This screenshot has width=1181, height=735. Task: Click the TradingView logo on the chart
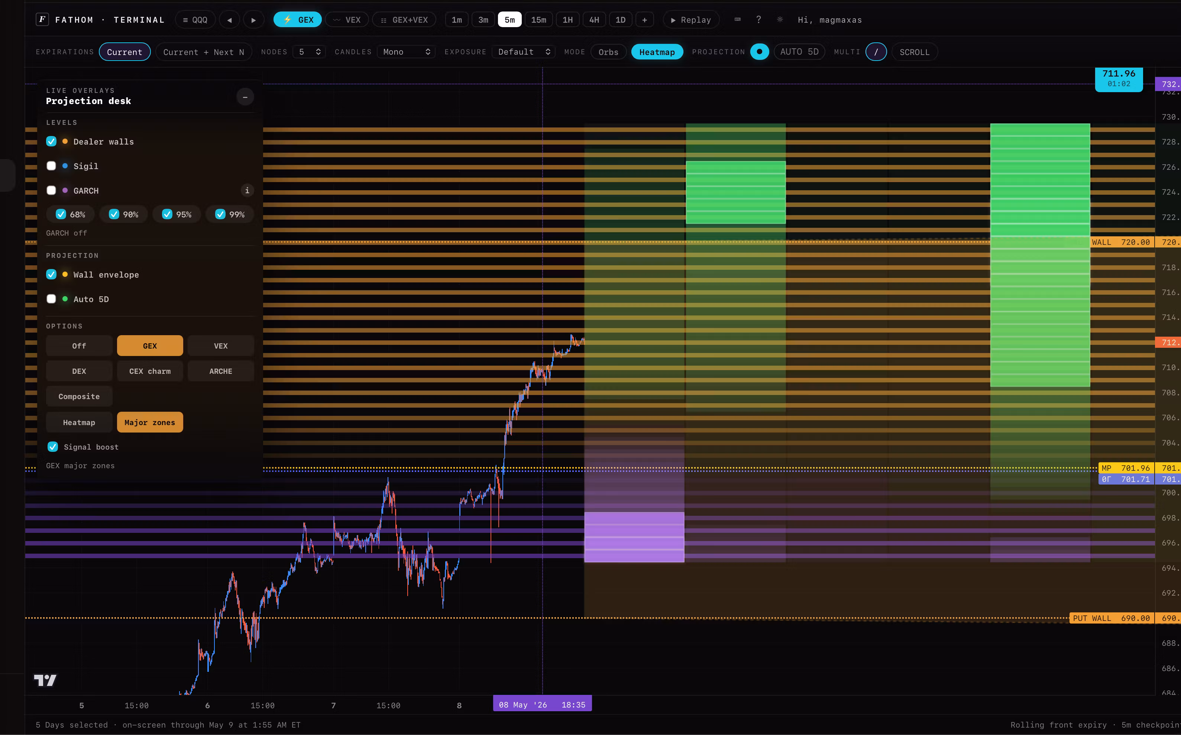[45, 680]
